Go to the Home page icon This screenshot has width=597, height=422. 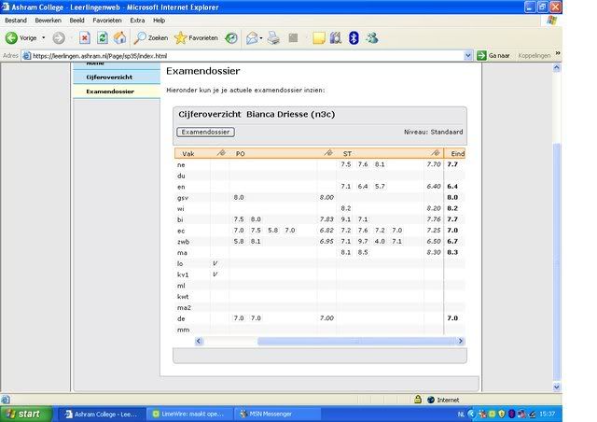(x=119, y=38)
